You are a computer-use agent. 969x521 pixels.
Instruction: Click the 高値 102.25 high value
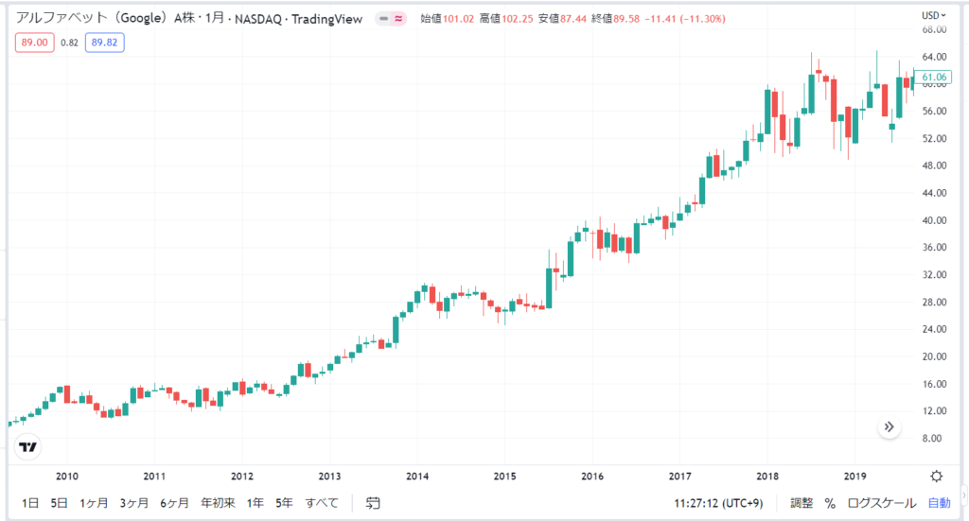(x=506, y=19)
